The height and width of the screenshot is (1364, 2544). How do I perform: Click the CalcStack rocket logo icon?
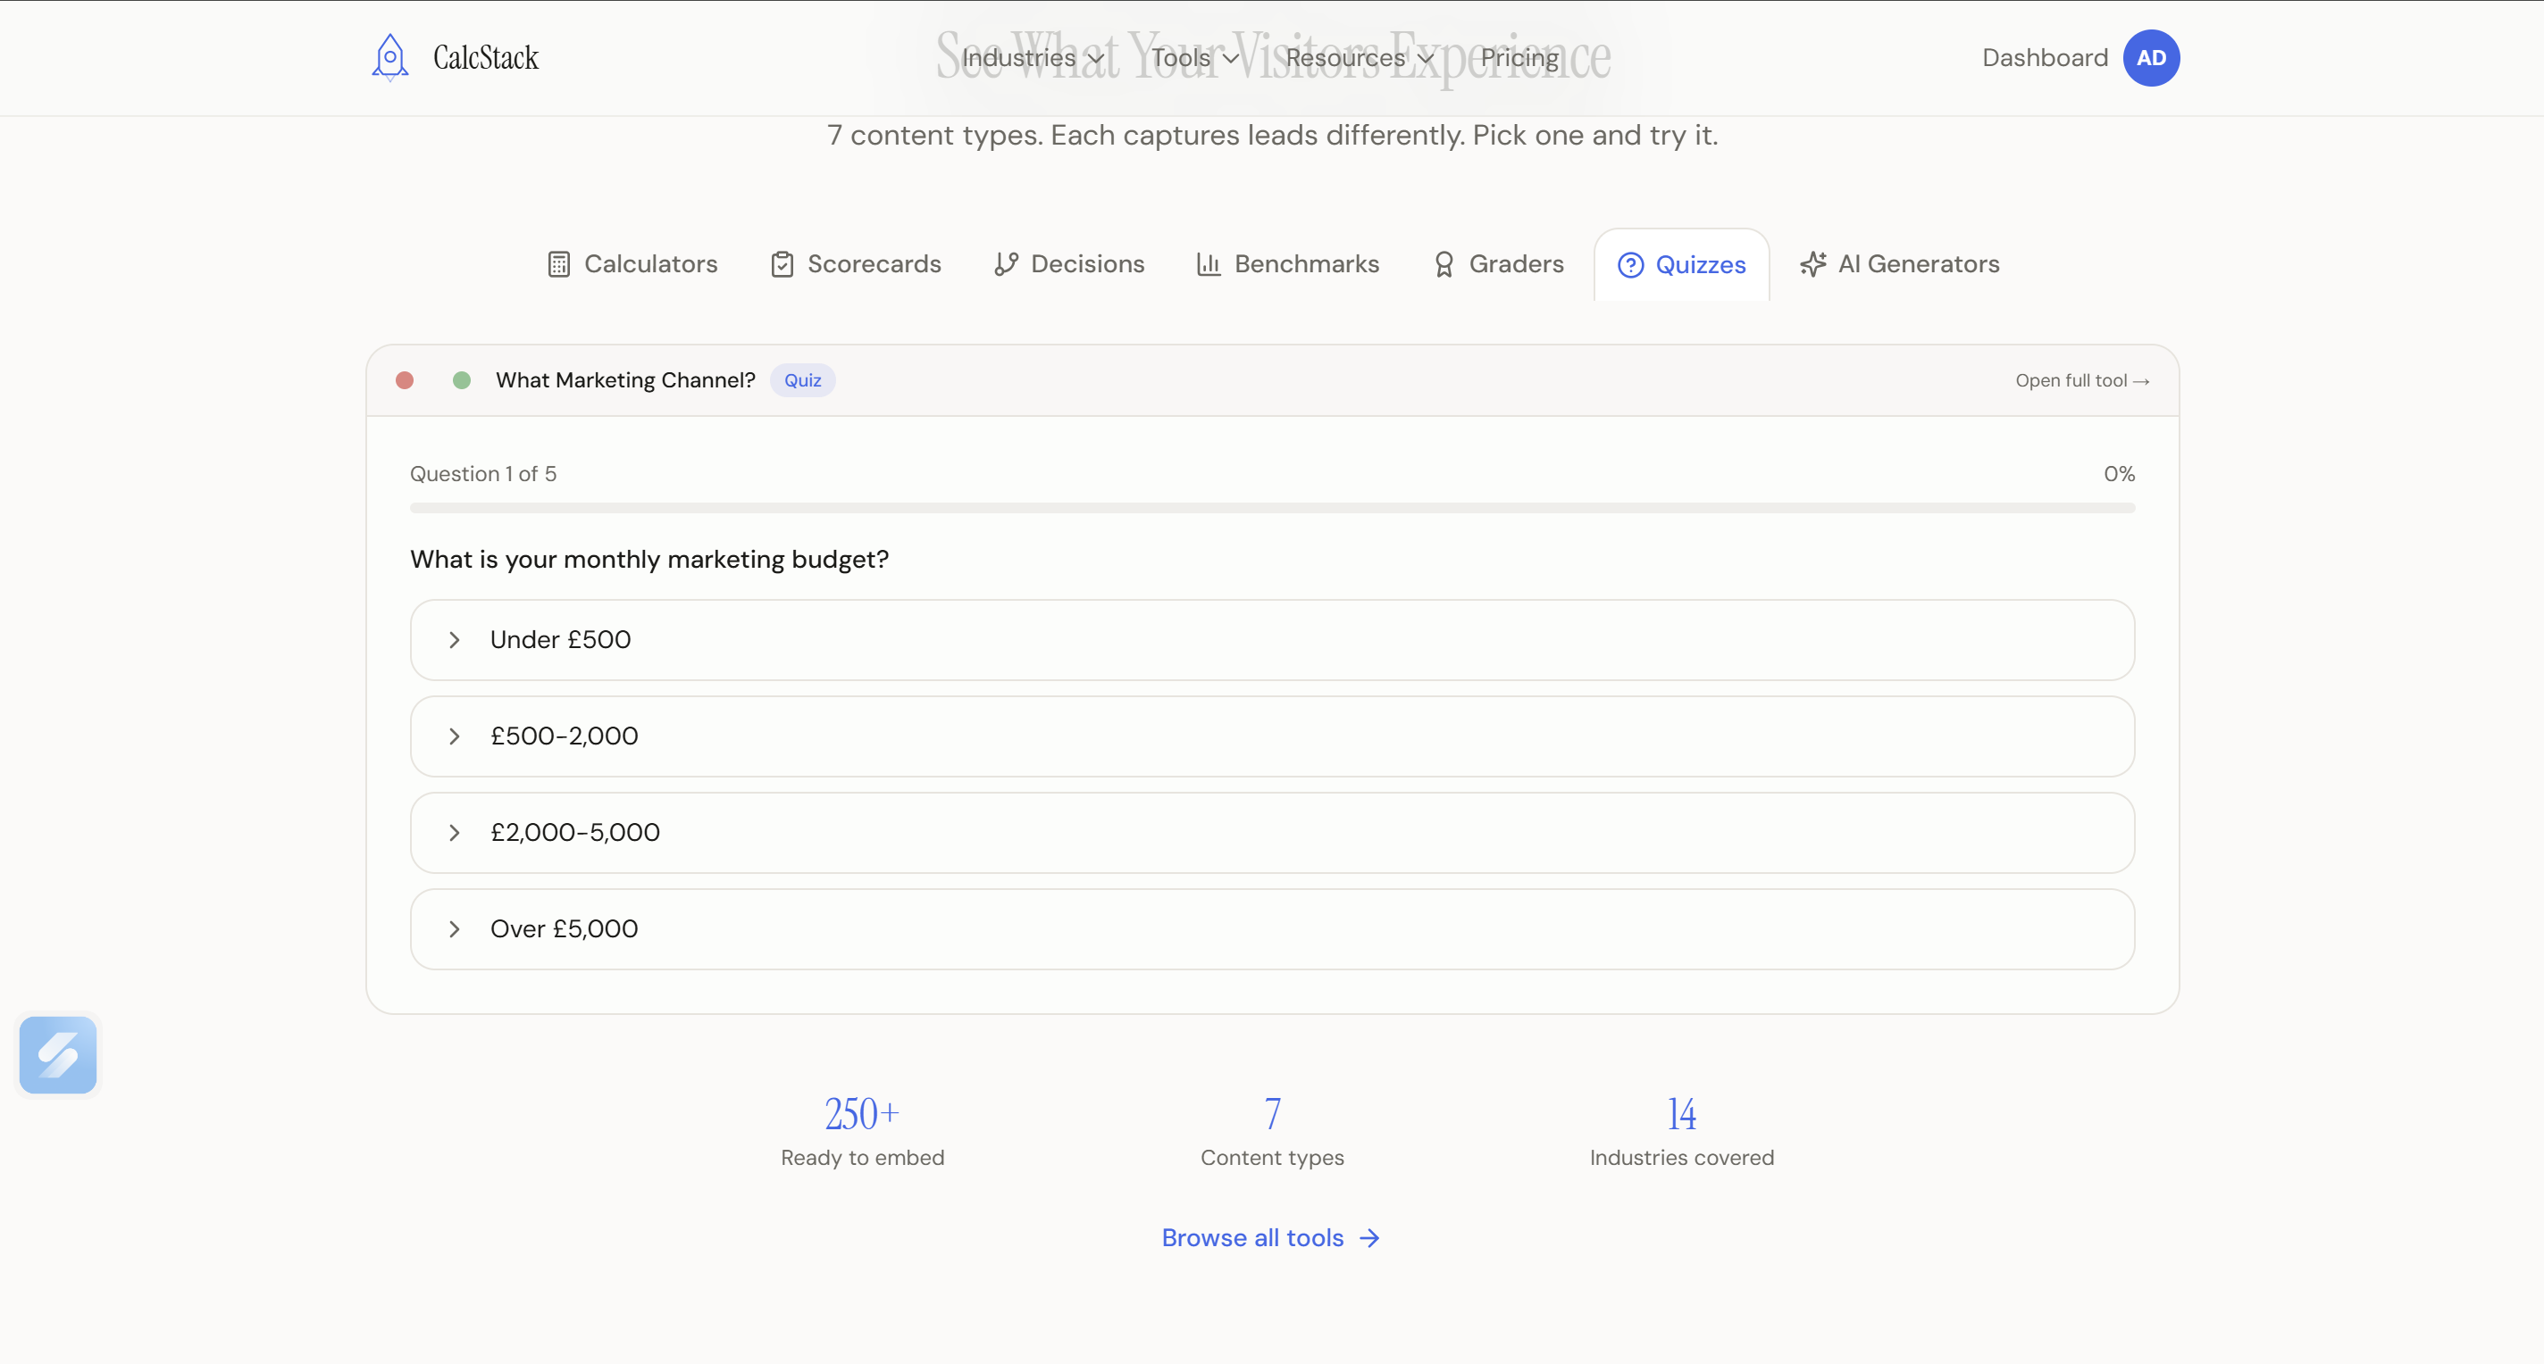click(390, 57)
